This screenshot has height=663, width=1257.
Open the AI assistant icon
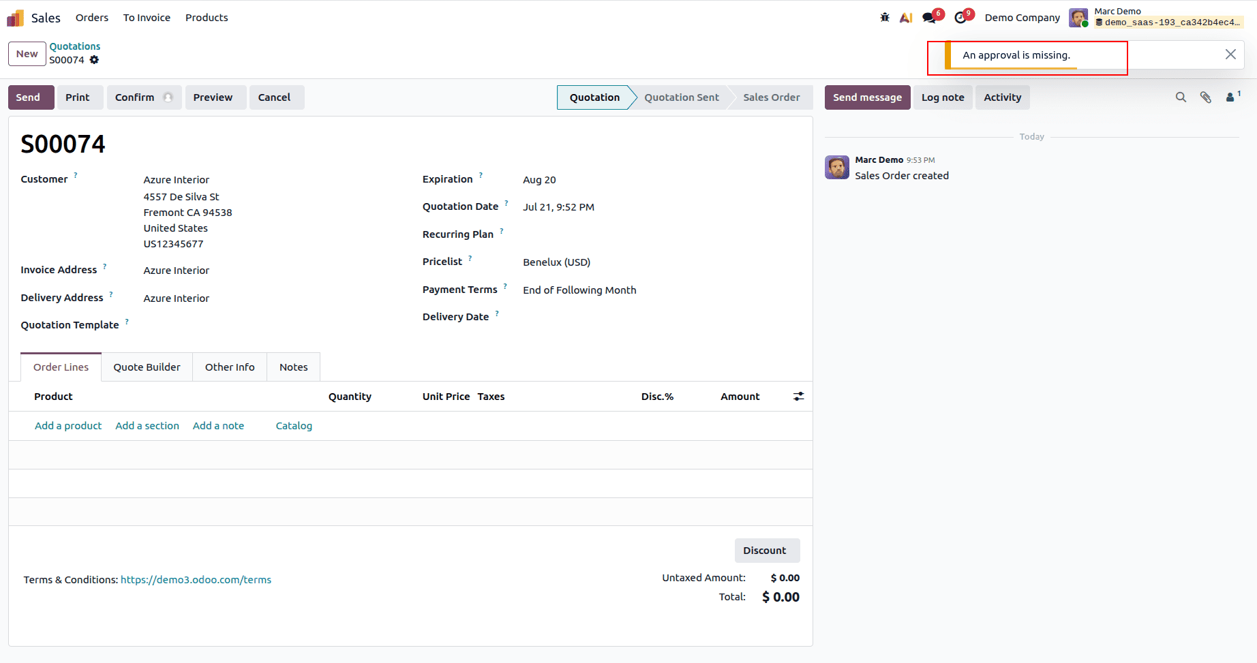(906, 18)
